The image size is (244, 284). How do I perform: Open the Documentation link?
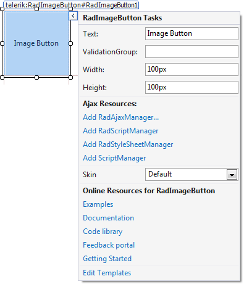(x=109, y=218)
